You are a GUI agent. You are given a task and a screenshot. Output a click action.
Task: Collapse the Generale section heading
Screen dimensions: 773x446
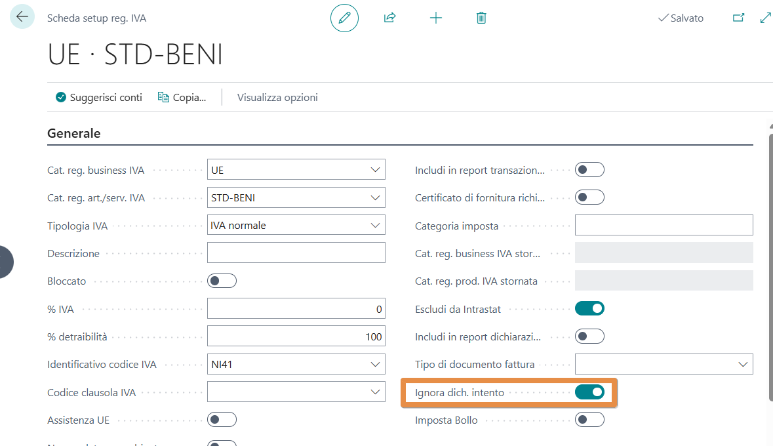[74, 134]
